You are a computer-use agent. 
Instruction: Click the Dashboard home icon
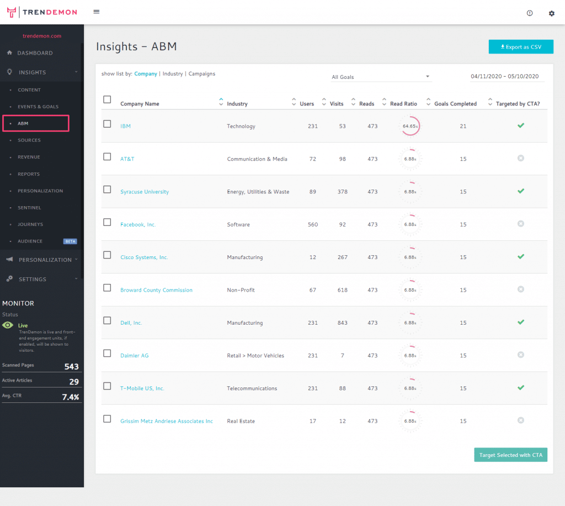[10, 52]
